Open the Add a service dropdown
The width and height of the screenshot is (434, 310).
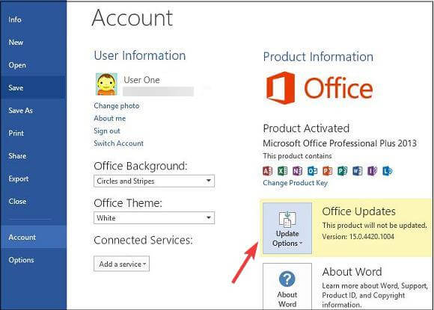pyautogui.click(x=121, y=264)
